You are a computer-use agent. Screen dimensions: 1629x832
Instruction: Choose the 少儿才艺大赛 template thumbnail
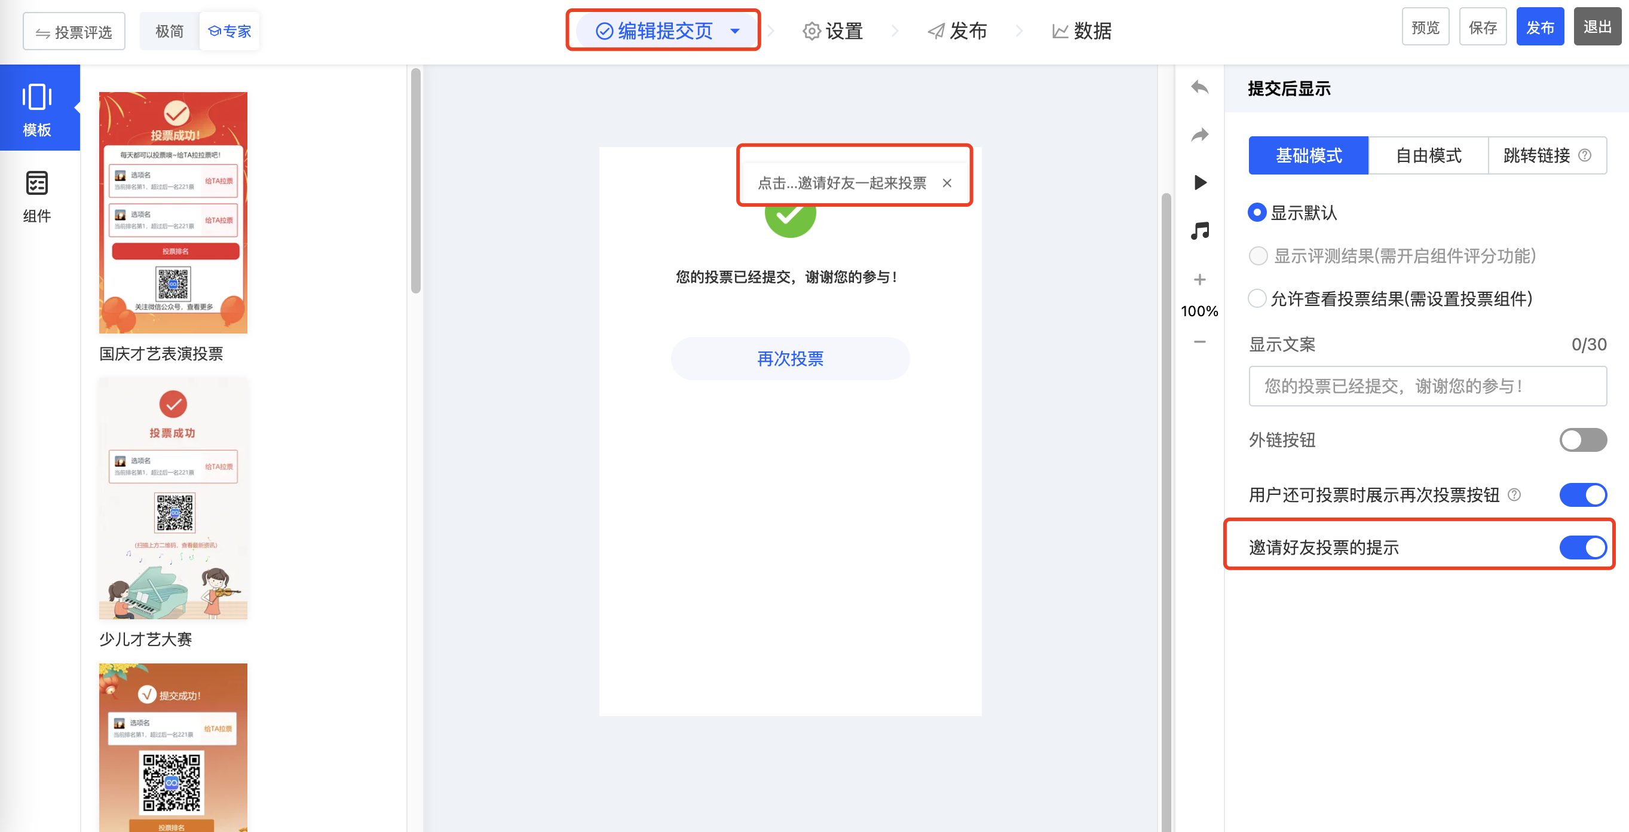tap(173, 498)
